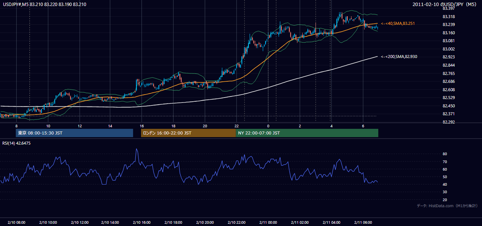The image size is (482, 226).
Task: Select the 200 SMA label reading 82.930
Action: [x=399, y=56]
